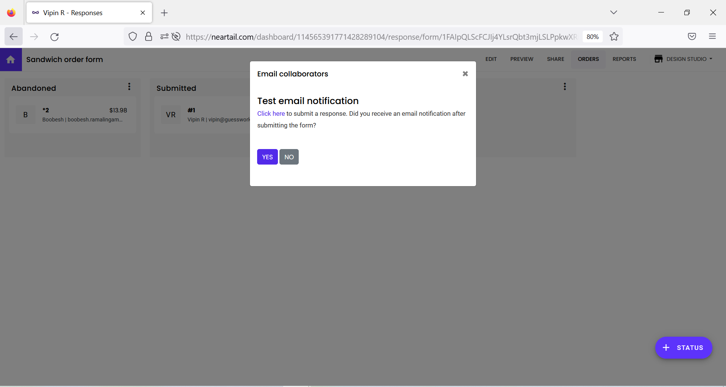
Task: Open the list-all-tabs chevron
Action: (x=614, y=12)
